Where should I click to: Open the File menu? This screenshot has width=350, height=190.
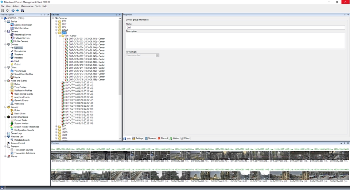(3, 6)
